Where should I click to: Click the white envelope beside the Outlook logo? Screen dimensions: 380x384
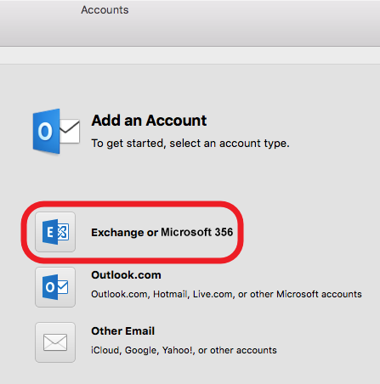[x=70, y=132]
